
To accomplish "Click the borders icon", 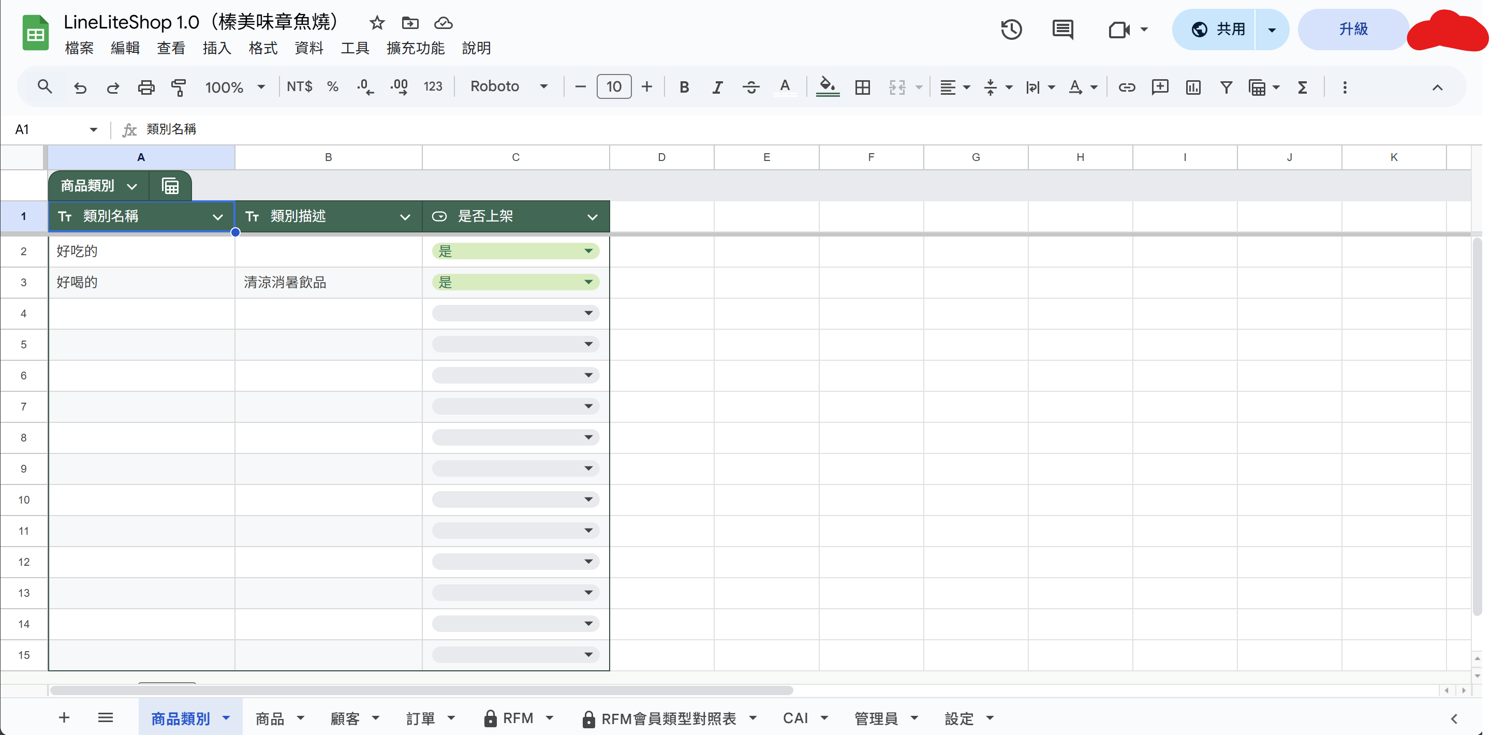I will (x=862, y=87).
